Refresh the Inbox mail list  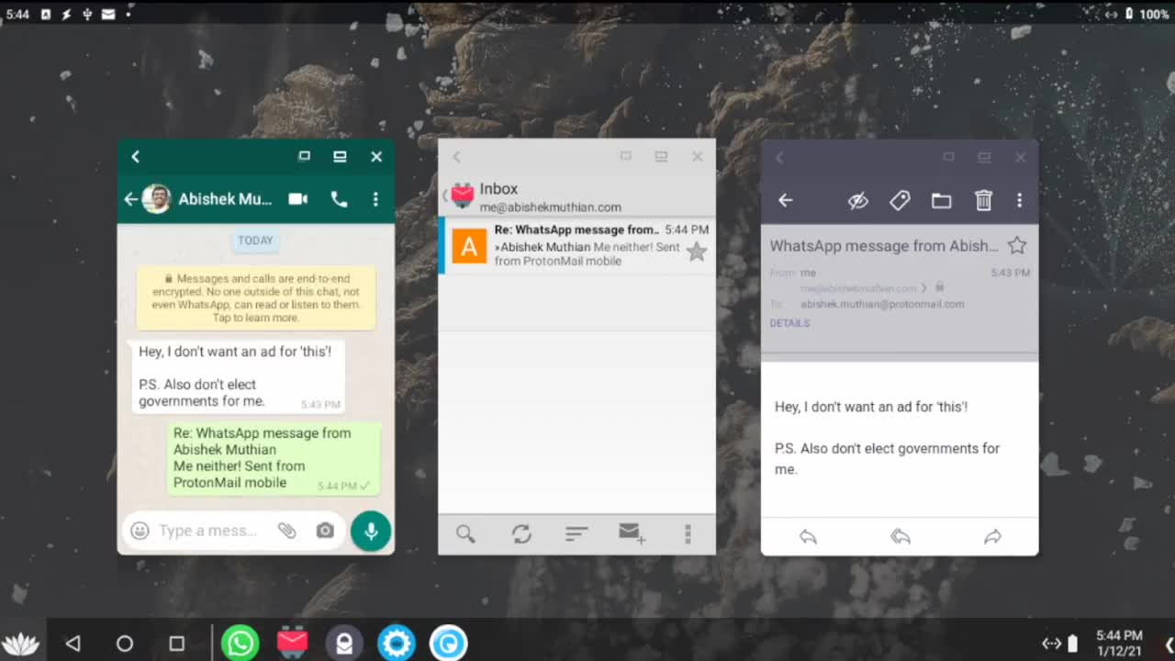(521, 533)
